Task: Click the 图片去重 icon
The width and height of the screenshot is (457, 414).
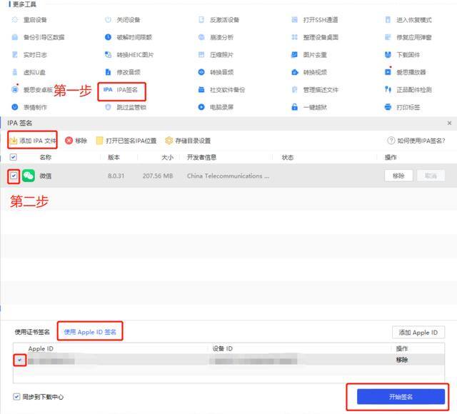Action: point(295,55)
